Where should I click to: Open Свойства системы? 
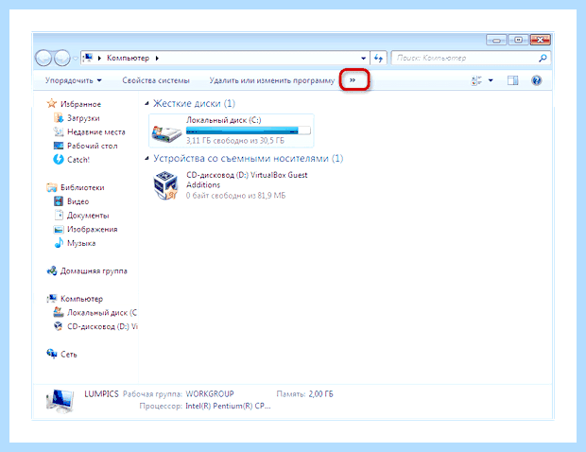(156, 80)
